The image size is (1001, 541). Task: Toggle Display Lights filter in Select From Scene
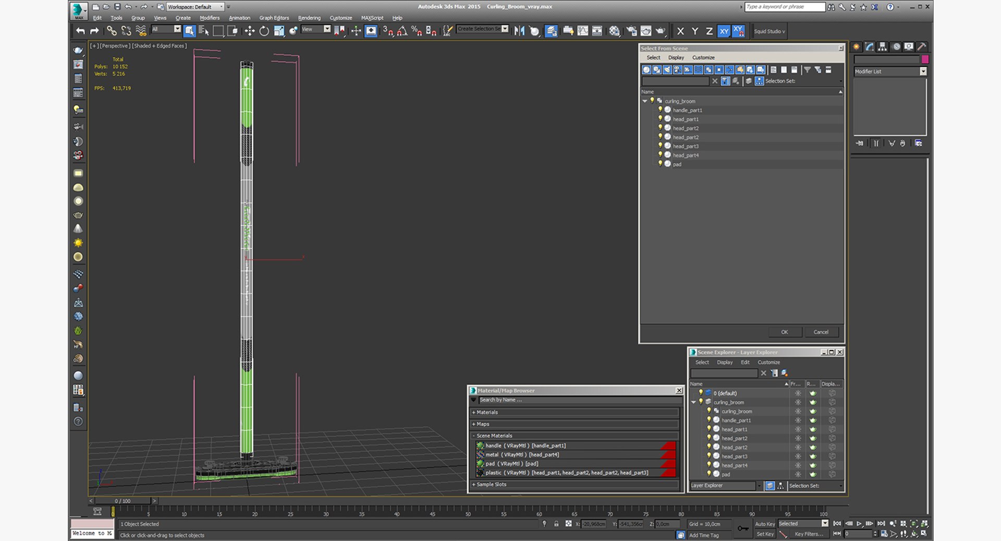667,70
